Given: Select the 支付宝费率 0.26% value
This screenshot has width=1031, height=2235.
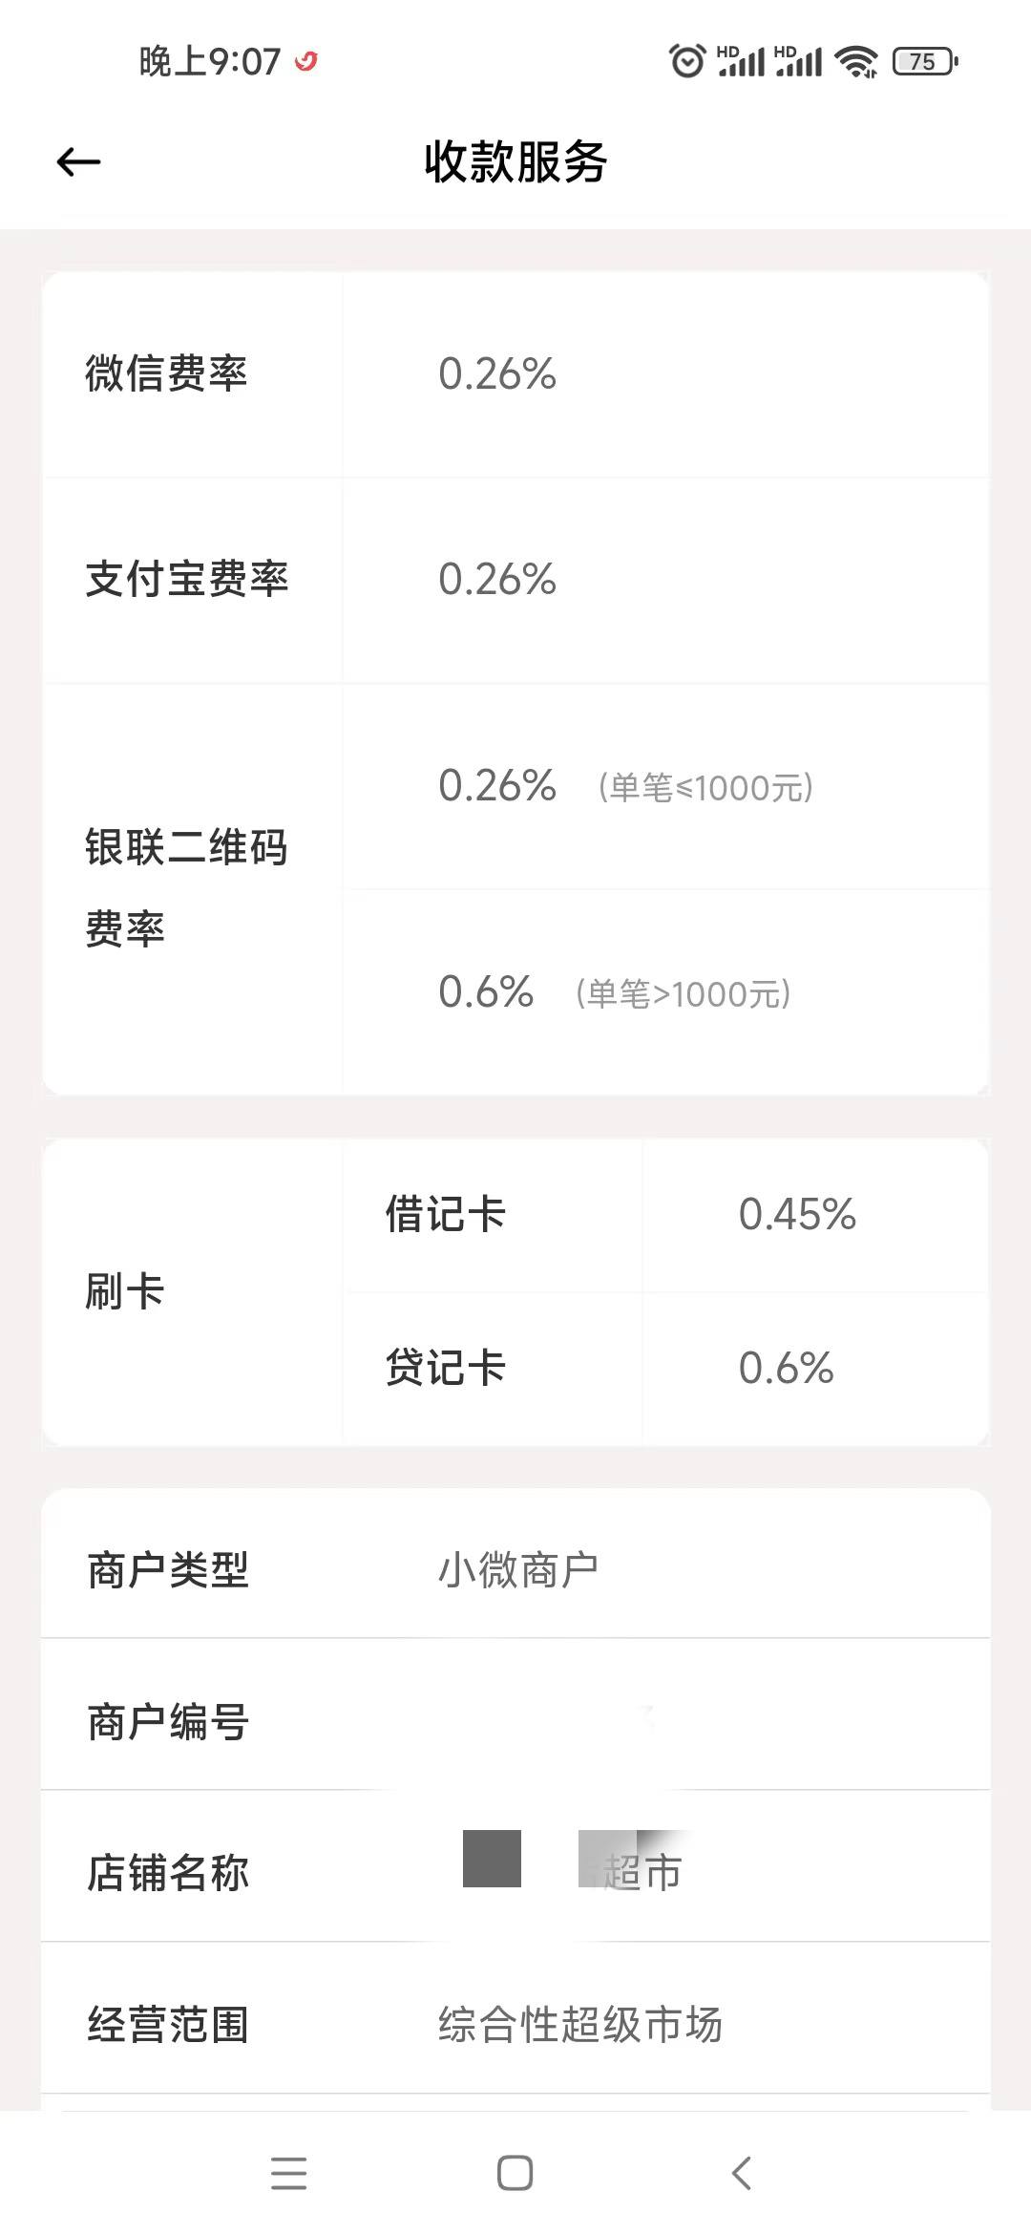Looking at the screenshot, I should click(x=497, y=579).
